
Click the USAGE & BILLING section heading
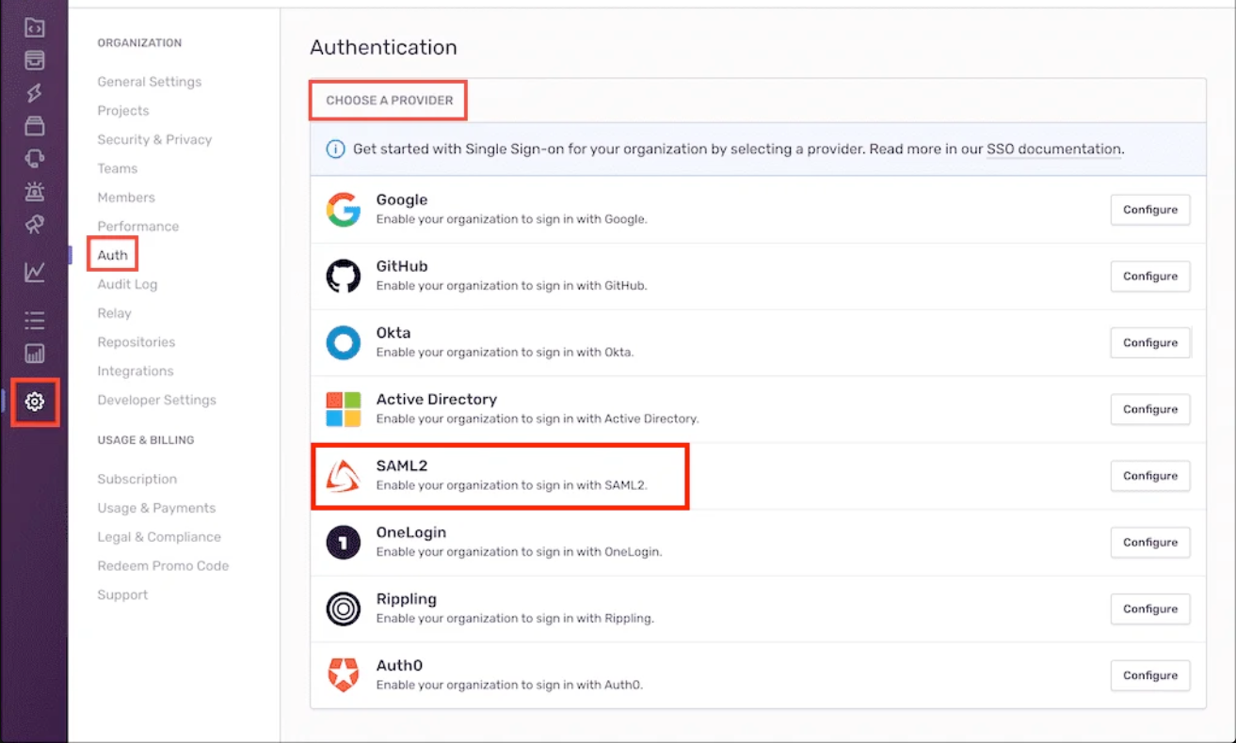pyautogui.click(x=146, y=440)
